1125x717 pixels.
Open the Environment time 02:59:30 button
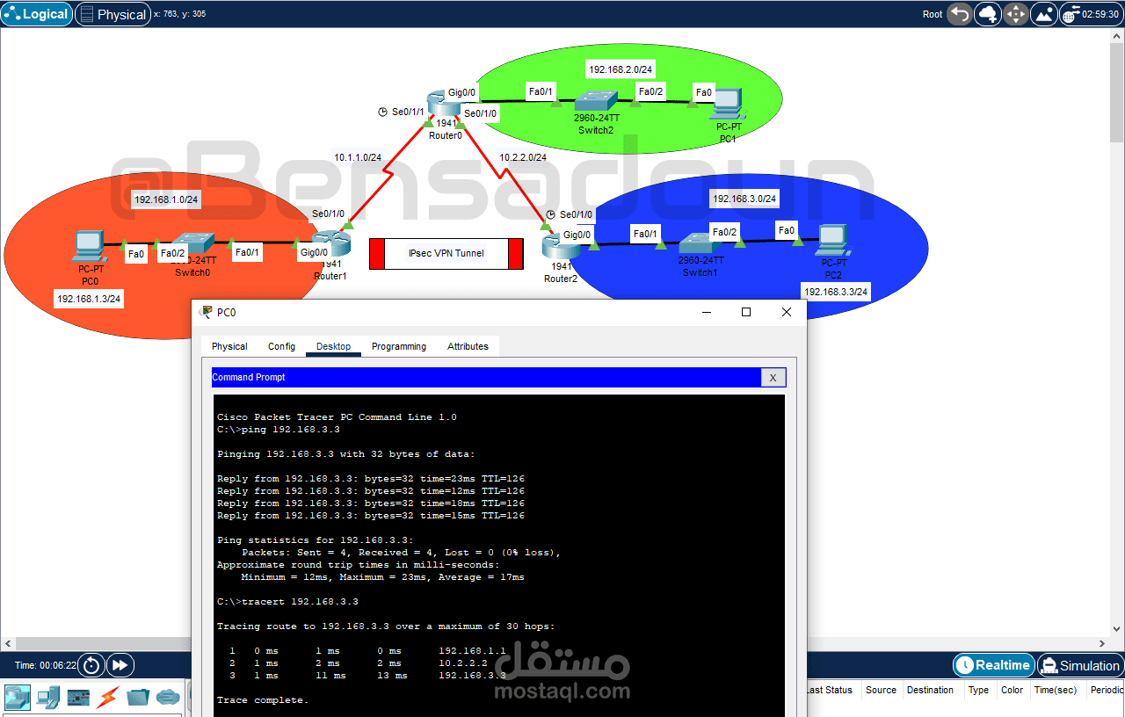1091,14
